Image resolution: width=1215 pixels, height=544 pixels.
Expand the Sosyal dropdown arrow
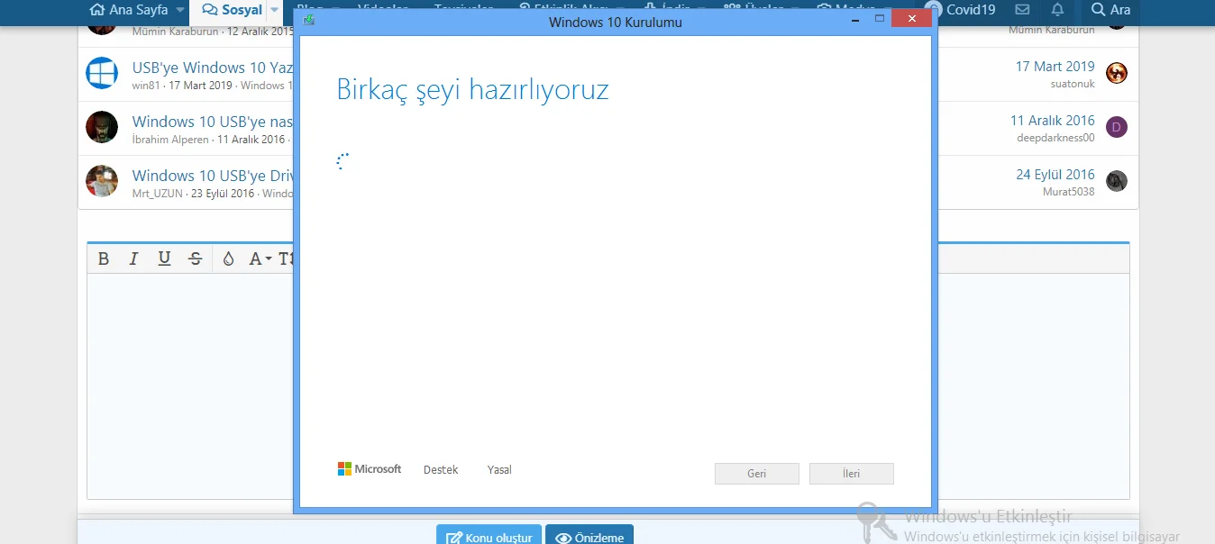(x=275, y=10)
